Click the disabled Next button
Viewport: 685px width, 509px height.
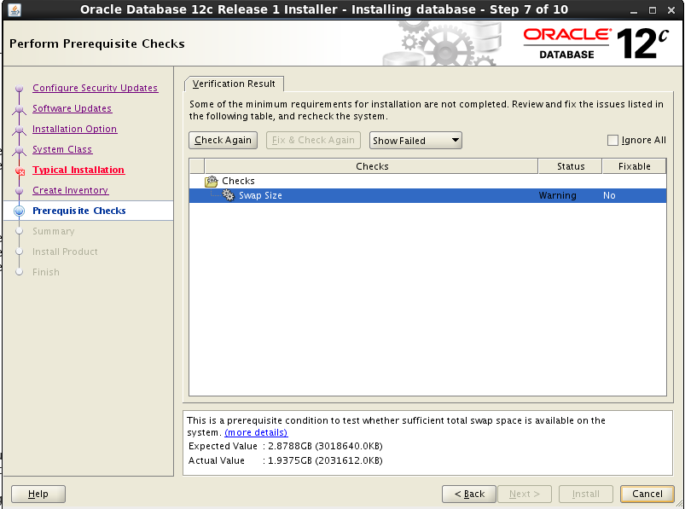pyautogui.click(x=525, y=494)
